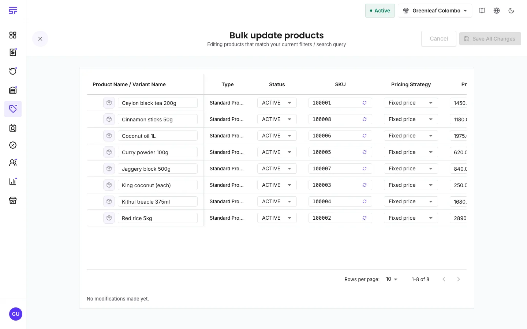Regenerate SKU 100008
The image size is (527, 329).
click(365, 119)
